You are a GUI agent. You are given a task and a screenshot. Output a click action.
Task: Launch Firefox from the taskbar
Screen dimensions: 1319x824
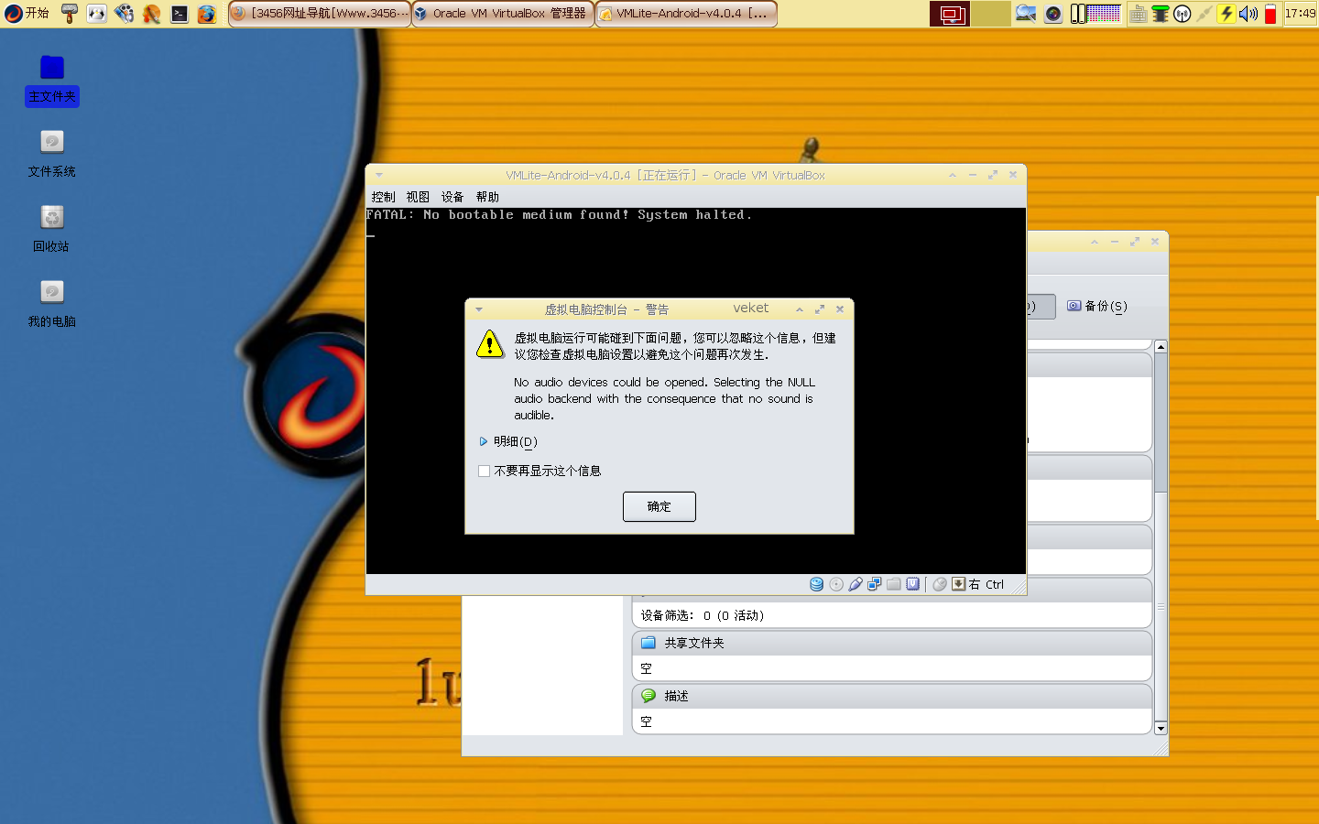(x=207, y=14)
